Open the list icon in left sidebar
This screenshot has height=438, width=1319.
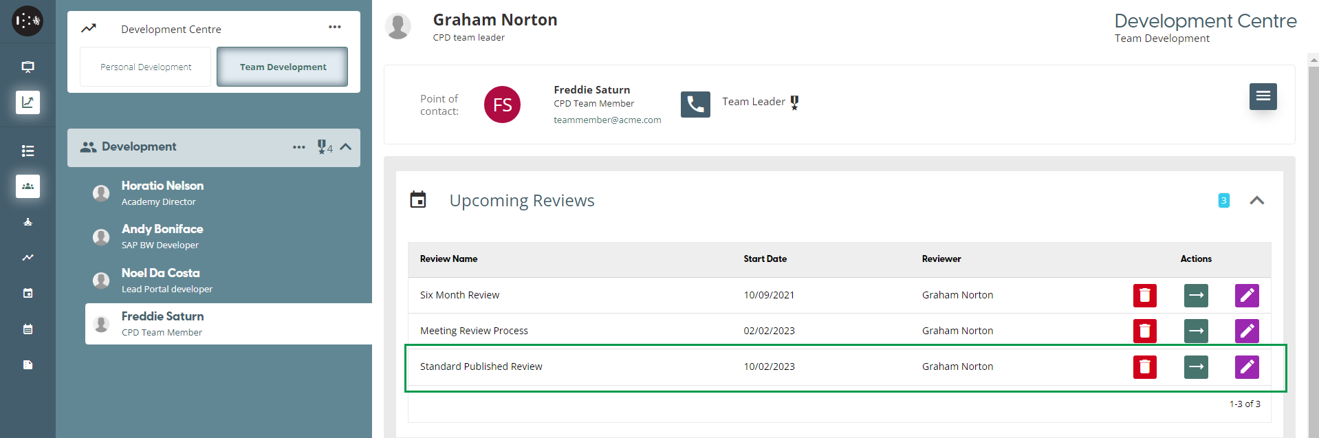[x=28, y=151]
